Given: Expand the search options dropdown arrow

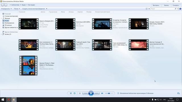Looking at the screenshot, I should tap(178, 9).
